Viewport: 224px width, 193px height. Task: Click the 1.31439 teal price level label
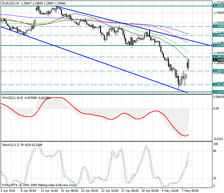(x=218, y=46)
